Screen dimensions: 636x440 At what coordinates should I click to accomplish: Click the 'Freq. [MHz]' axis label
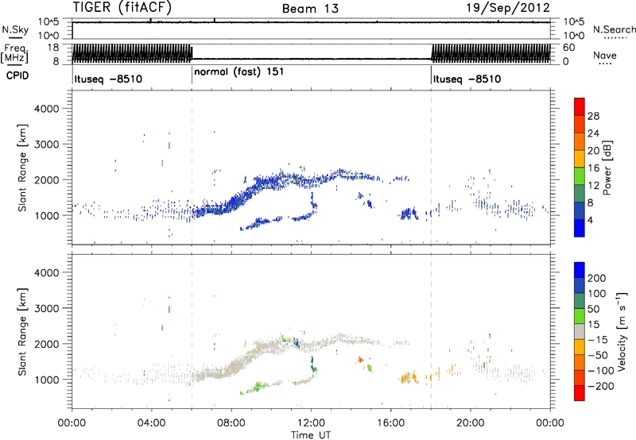tap(14, 53)
